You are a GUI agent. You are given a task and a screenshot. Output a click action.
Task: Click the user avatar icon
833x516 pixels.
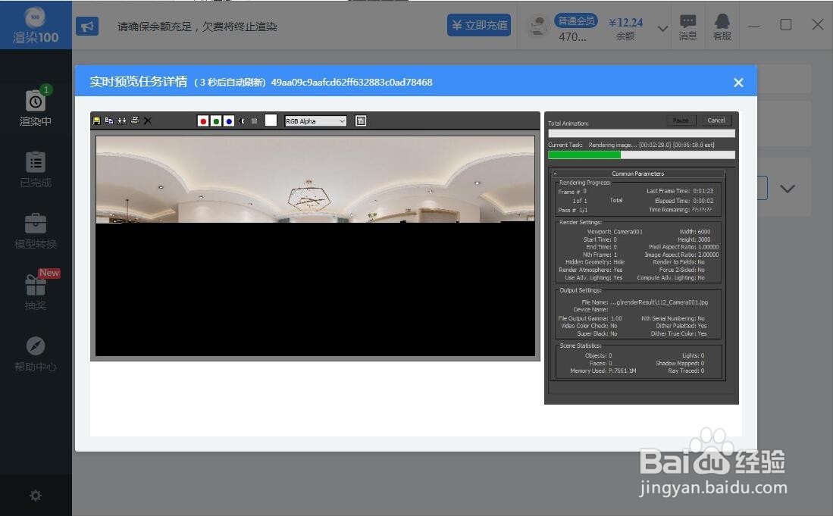click(537, 26)
